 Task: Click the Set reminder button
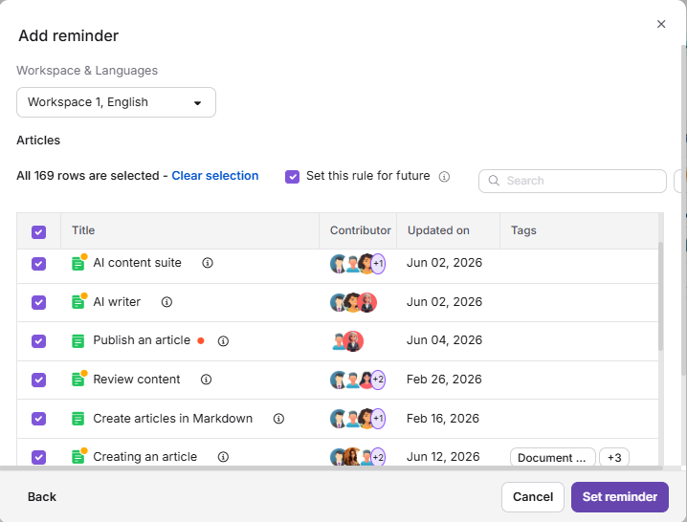point(620,496)
